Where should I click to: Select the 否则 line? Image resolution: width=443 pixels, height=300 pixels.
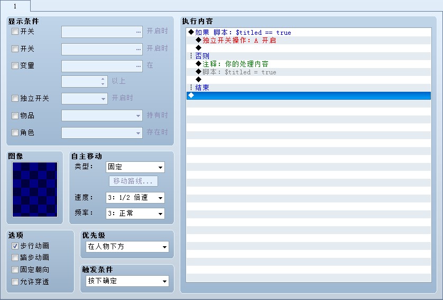click(x=309, y=56)
